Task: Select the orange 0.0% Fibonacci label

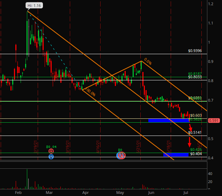Action: tap(148, 61)
